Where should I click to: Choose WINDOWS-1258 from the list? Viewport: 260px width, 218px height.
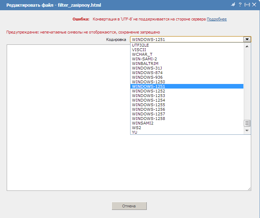(148, 119)
